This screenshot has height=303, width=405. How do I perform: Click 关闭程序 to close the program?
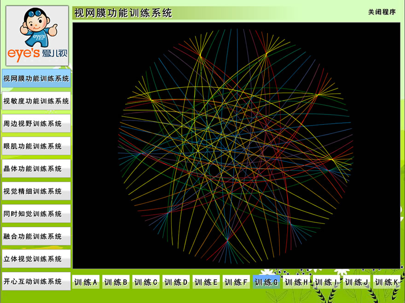382,12
